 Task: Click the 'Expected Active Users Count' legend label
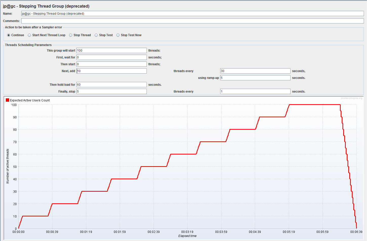tap(30, 100)
